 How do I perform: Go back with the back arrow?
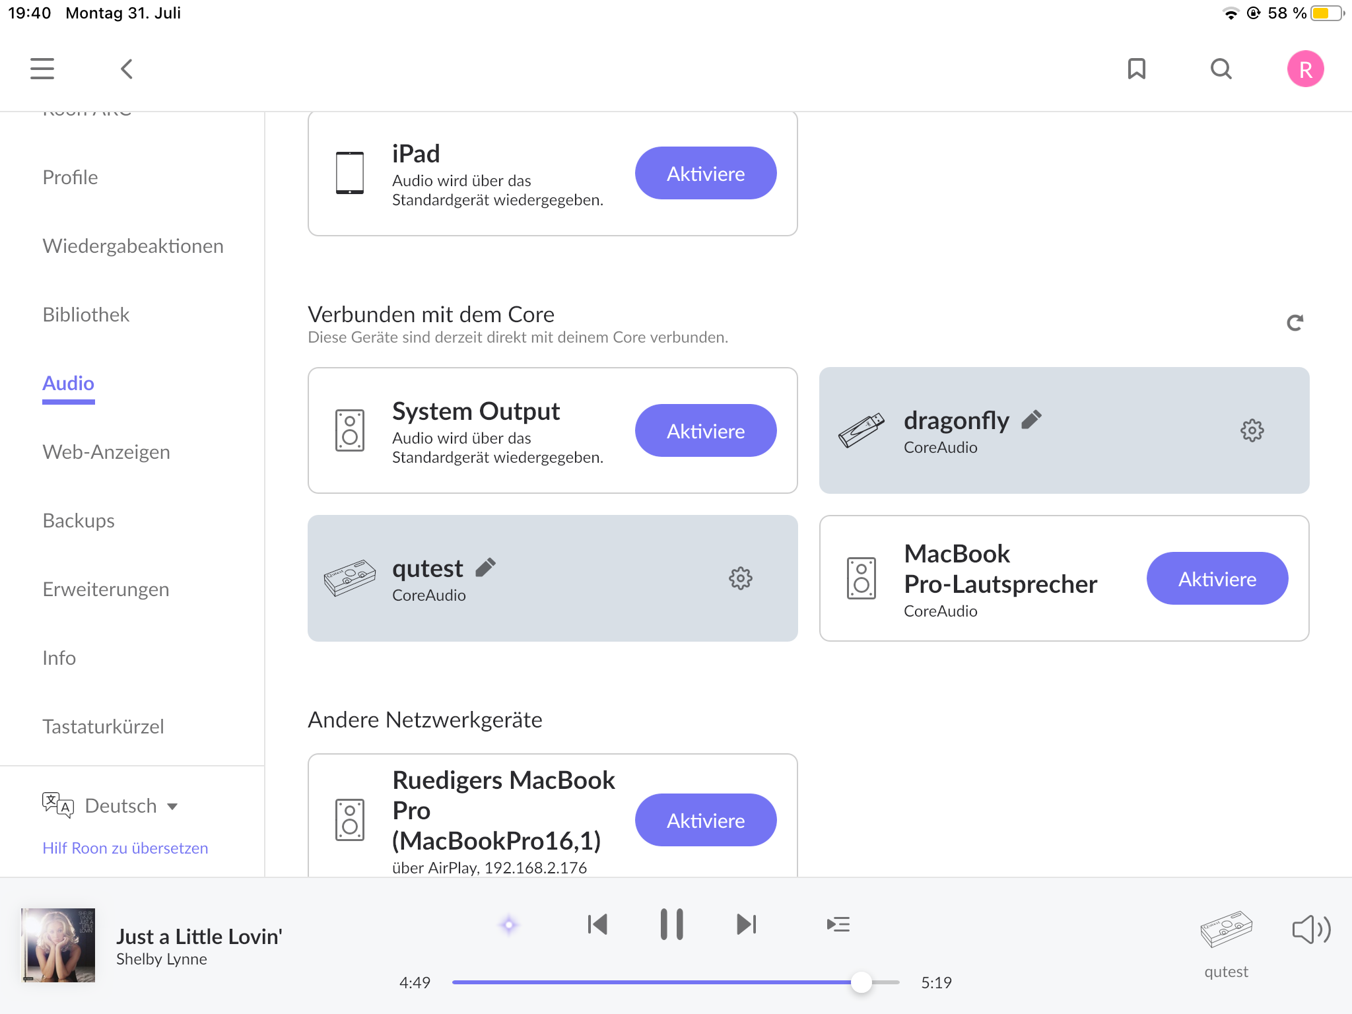pyautogui.click(x=127, y=69)
